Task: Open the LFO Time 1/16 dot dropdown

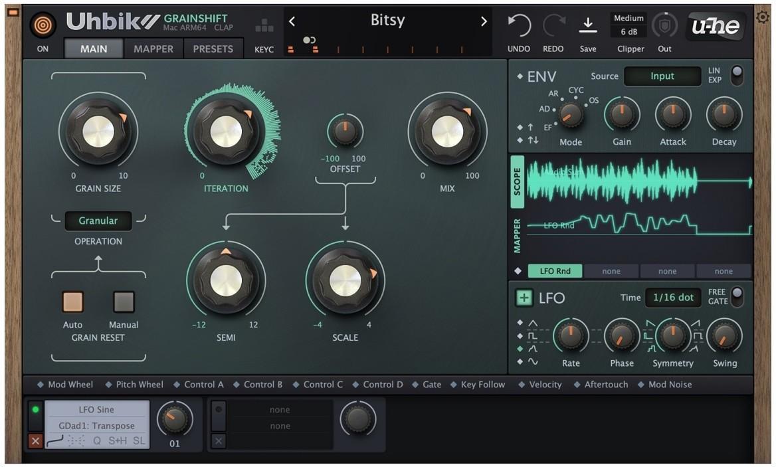Action: pyautogui.click(x=673, y=298)
